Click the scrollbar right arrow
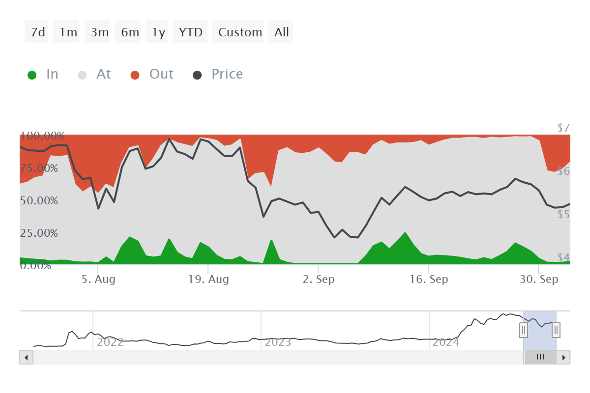 point(563,357)
